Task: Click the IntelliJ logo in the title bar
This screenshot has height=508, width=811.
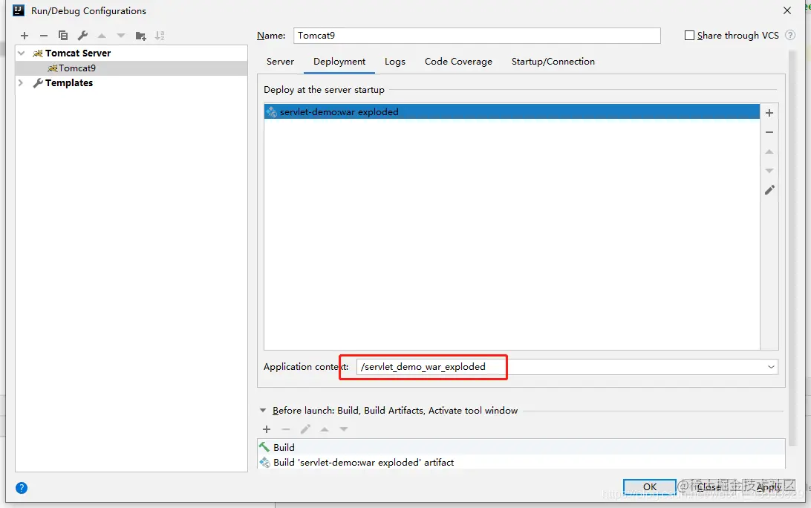Action: [19, 10]
